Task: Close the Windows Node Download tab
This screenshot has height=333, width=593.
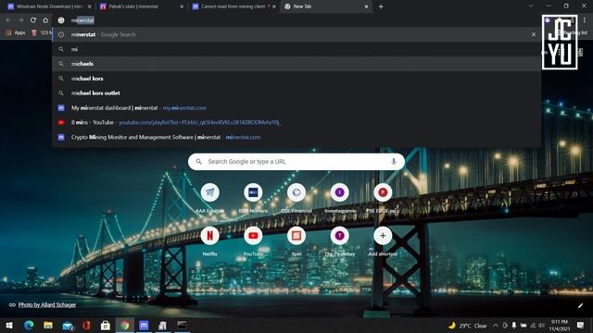Action: click(x=89, y=6)
